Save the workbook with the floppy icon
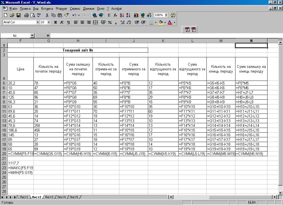Image resolution: width=283 pixels, height=206 pixels. 19,15
